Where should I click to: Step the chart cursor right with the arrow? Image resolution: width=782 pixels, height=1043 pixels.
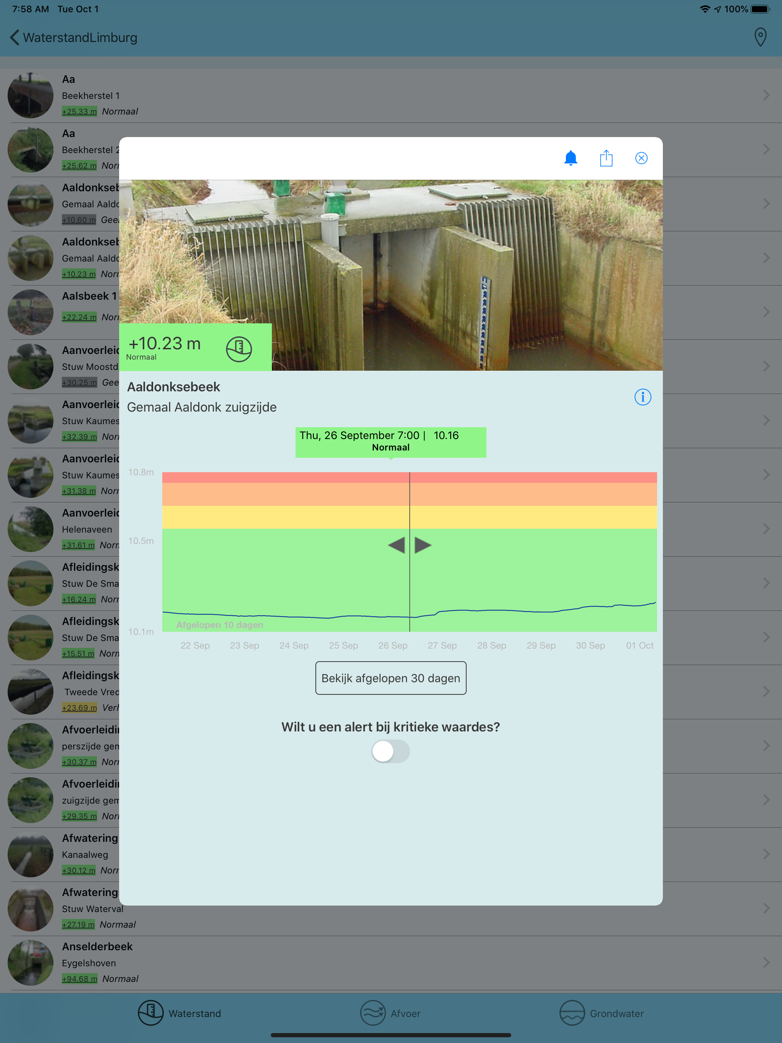423,545
